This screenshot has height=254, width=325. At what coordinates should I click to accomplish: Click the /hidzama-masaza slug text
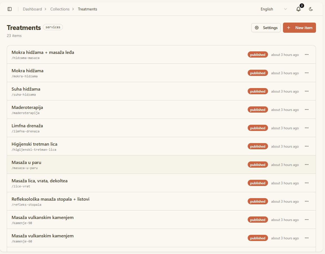click(x=25, y=58)
